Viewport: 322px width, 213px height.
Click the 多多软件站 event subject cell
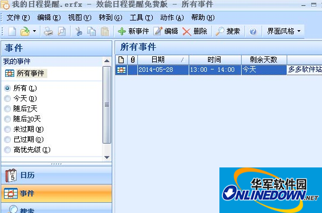coord(304,70)
